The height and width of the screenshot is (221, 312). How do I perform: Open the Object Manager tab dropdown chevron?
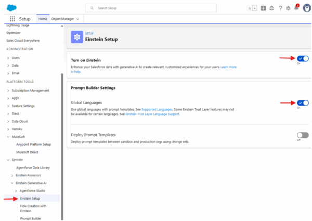click(x=78, y=19)
